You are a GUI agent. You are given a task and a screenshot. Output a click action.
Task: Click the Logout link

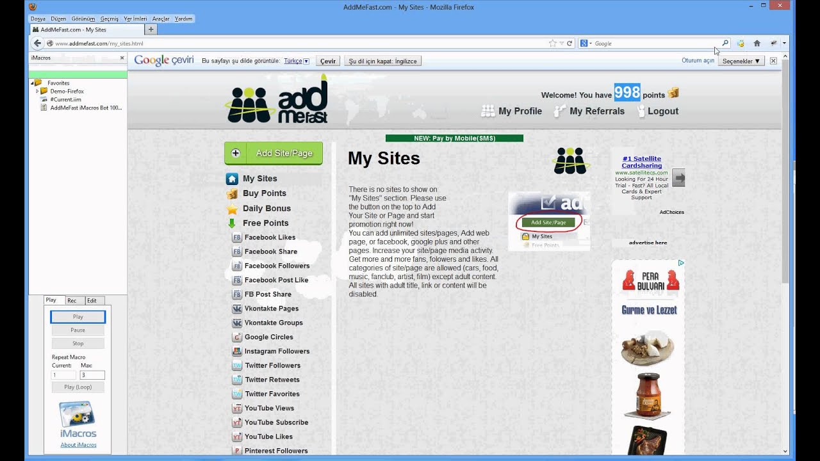click(x=663, y=111)
